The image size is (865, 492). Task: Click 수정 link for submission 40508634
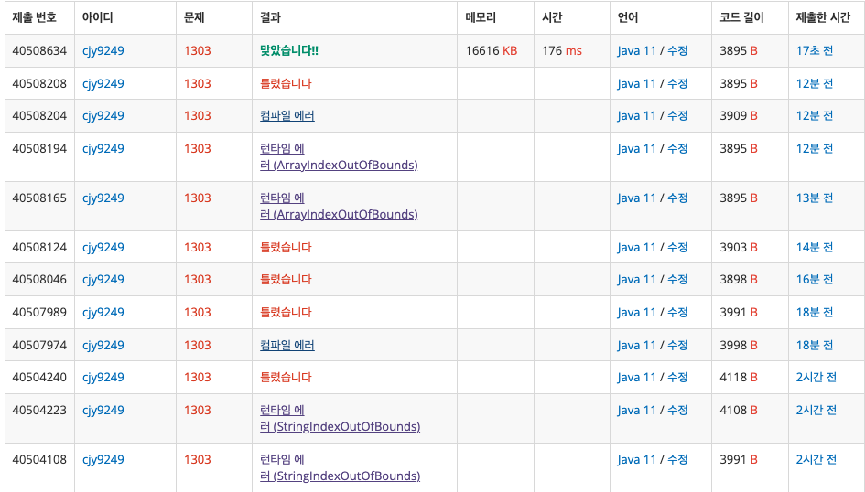(677, 50)
